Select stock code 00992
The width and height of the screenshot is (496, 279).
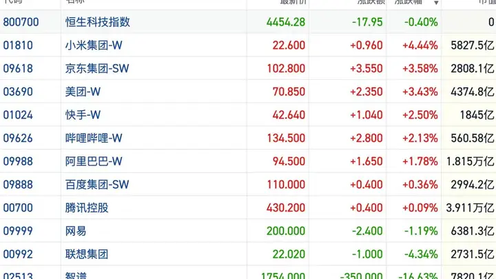18,254
